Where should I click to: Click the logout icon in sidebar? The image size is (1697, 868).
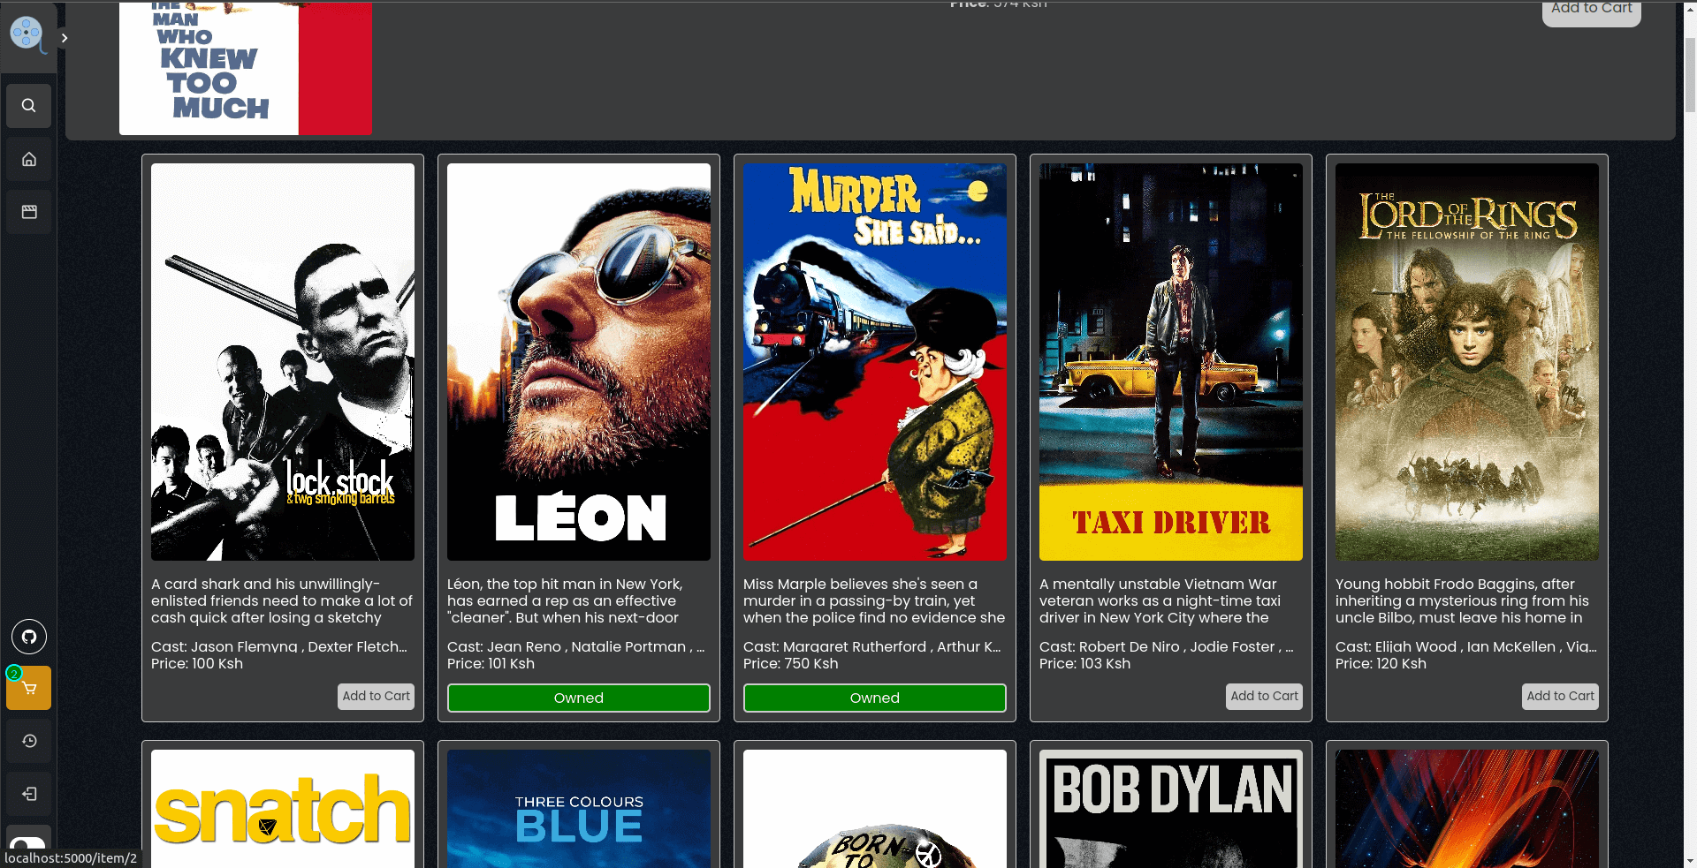(x=29, y=794)
